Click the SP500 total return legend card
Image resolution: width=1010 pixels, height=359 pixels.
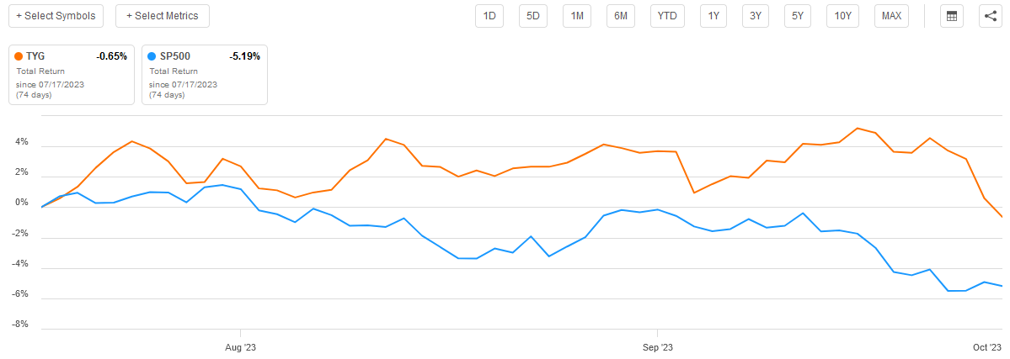point(205,75)
